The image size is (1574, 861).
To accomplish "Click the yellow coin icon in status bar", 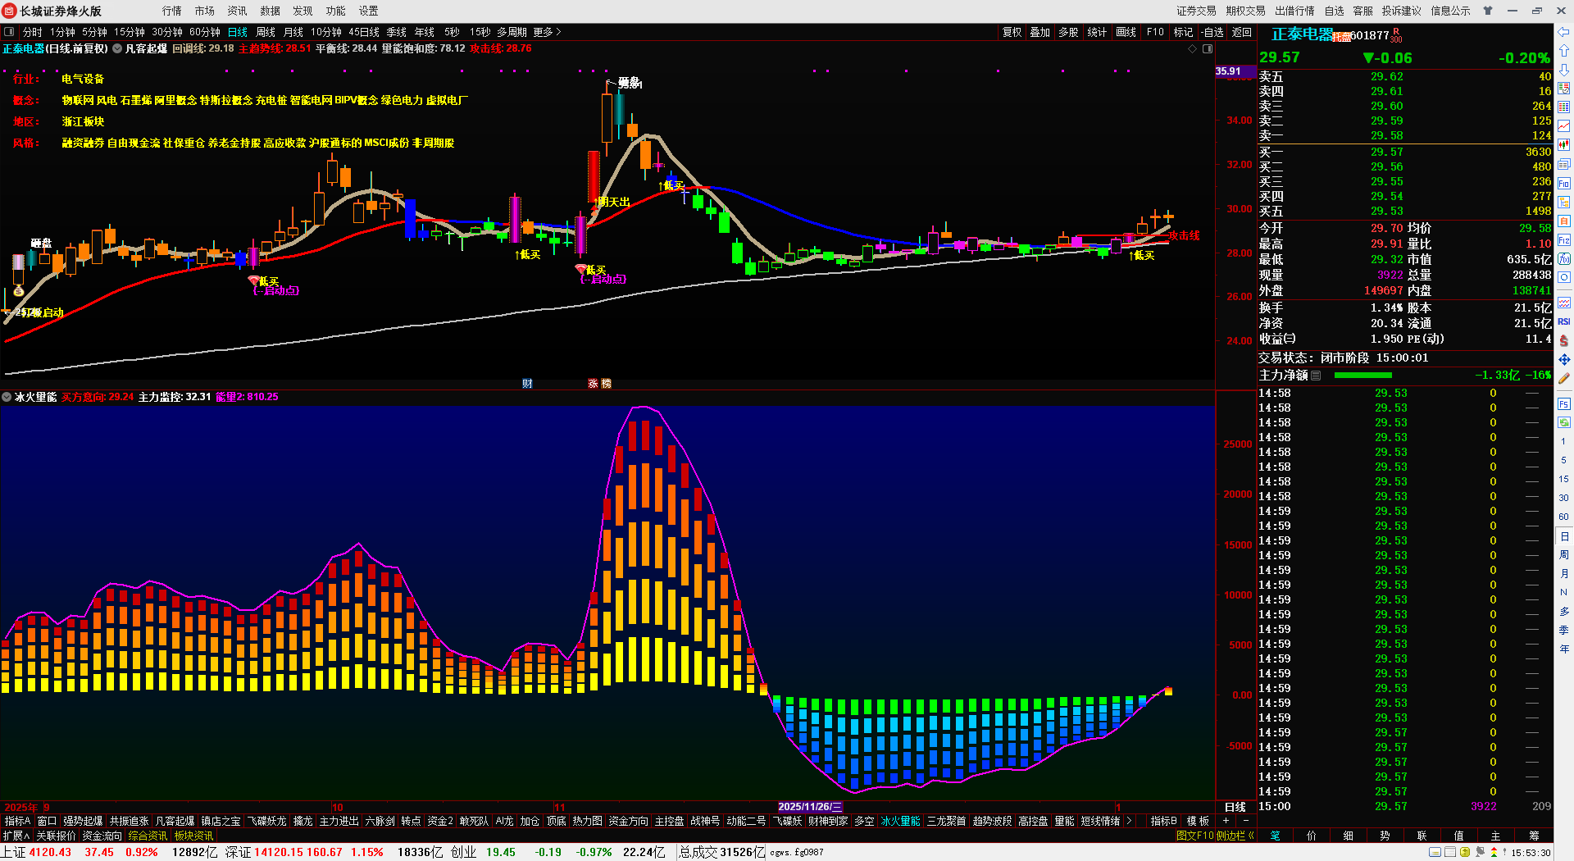I will coord(1465,852).
